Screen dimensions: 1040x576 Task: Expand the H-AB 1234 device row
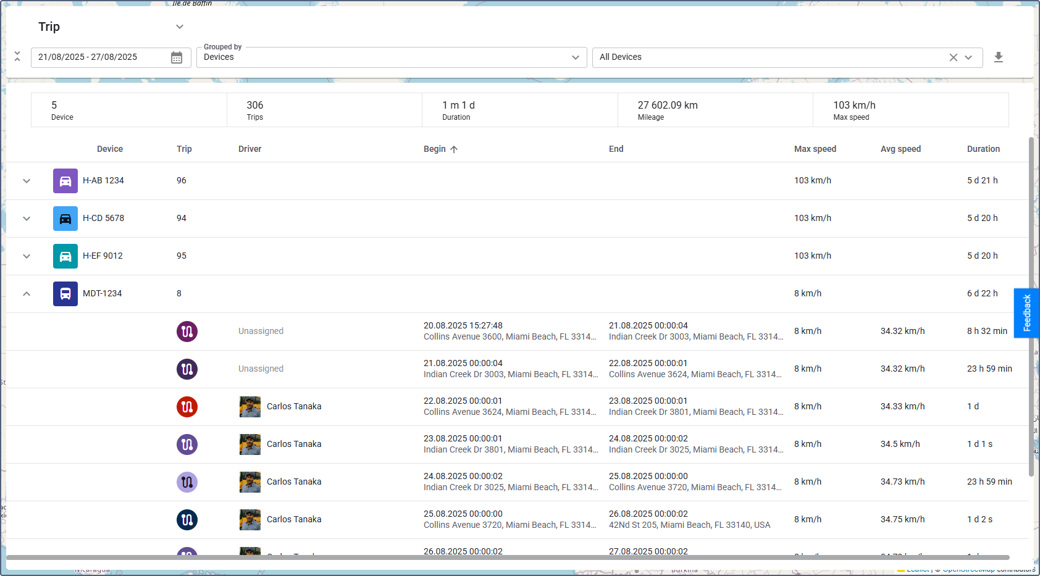coord(27,181)
